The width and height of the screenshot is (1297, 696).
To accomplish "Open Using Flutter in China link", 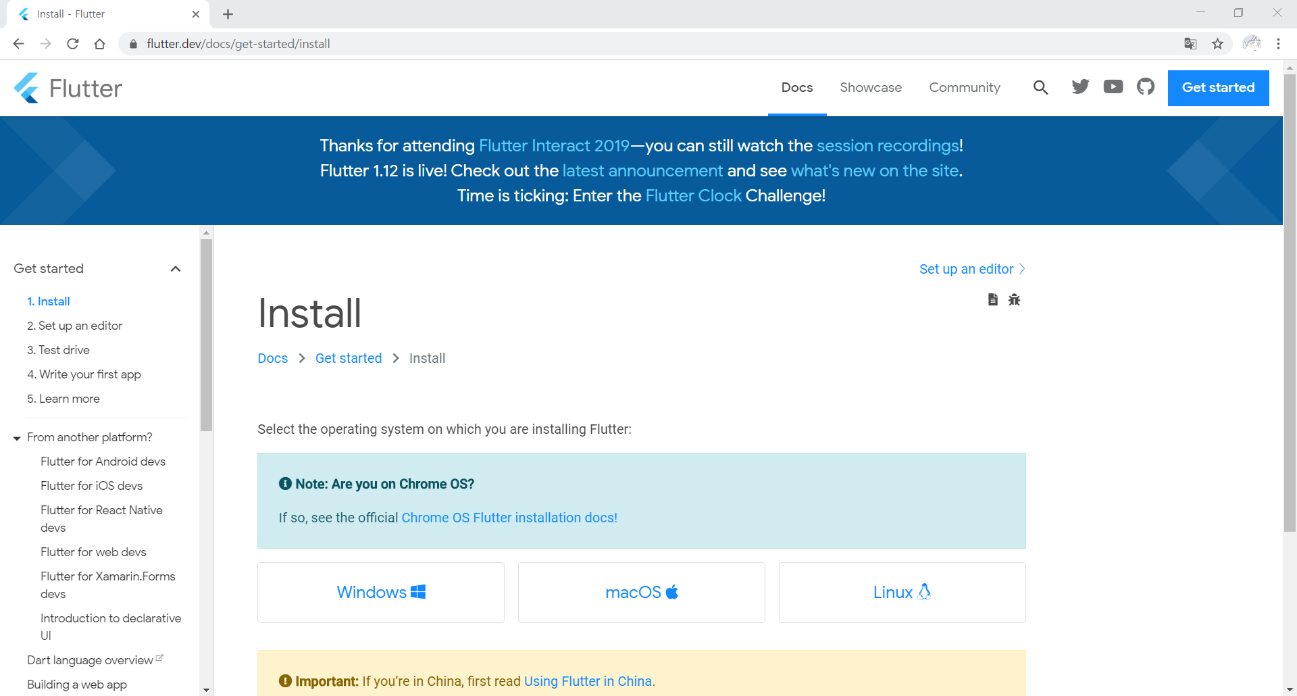I will coord(588,681).
